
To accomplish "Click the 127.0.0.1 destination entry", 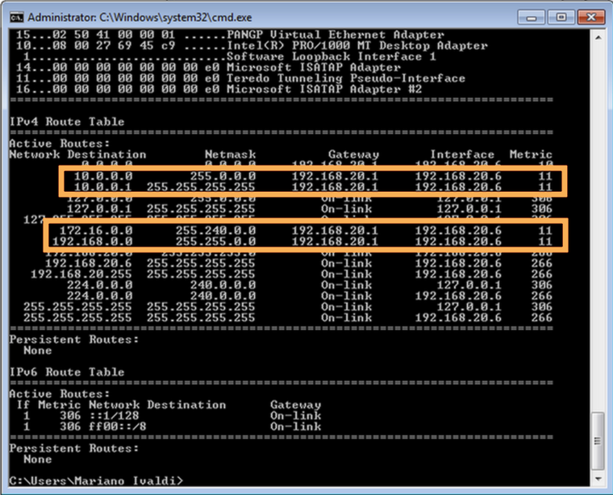I will [99, 209].
